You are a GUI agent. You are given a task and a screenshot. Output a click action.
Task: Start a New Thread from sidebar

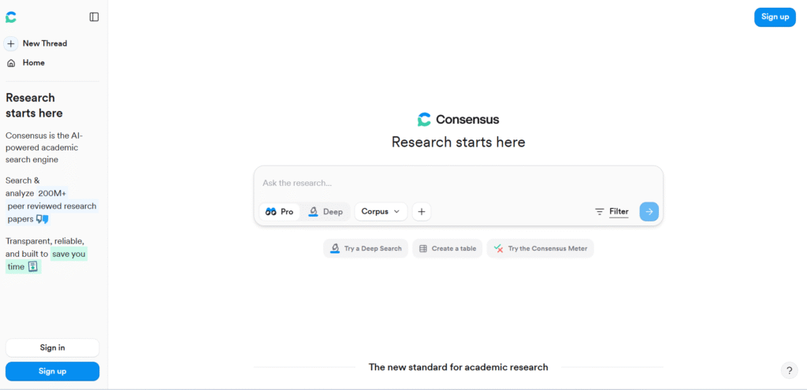(44, 44)
